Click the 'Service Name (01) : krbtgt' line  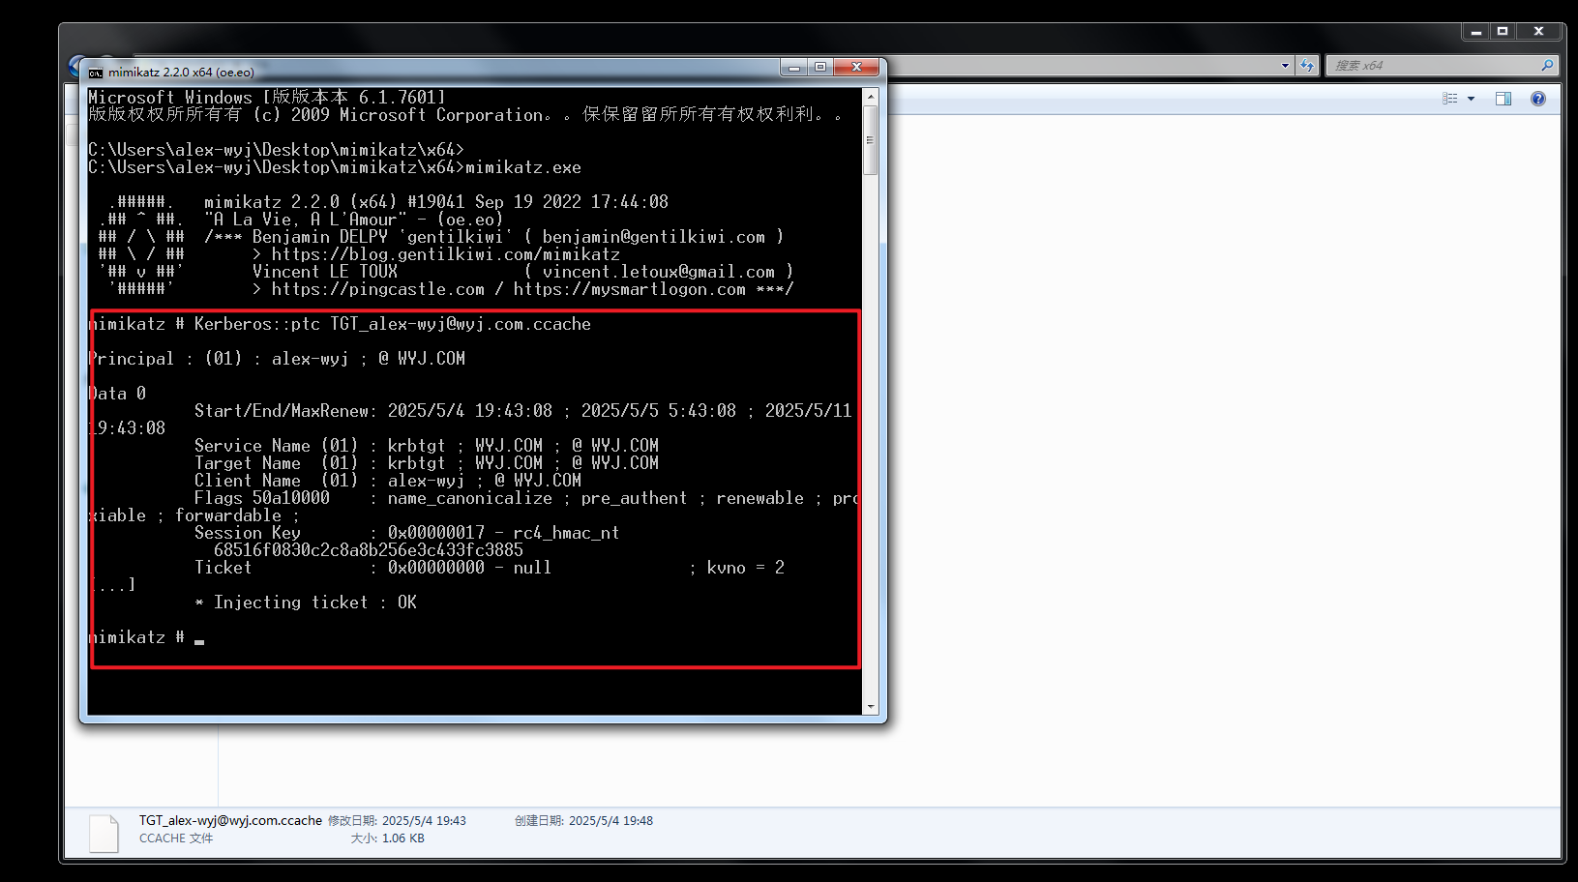(x=427, y=446)
